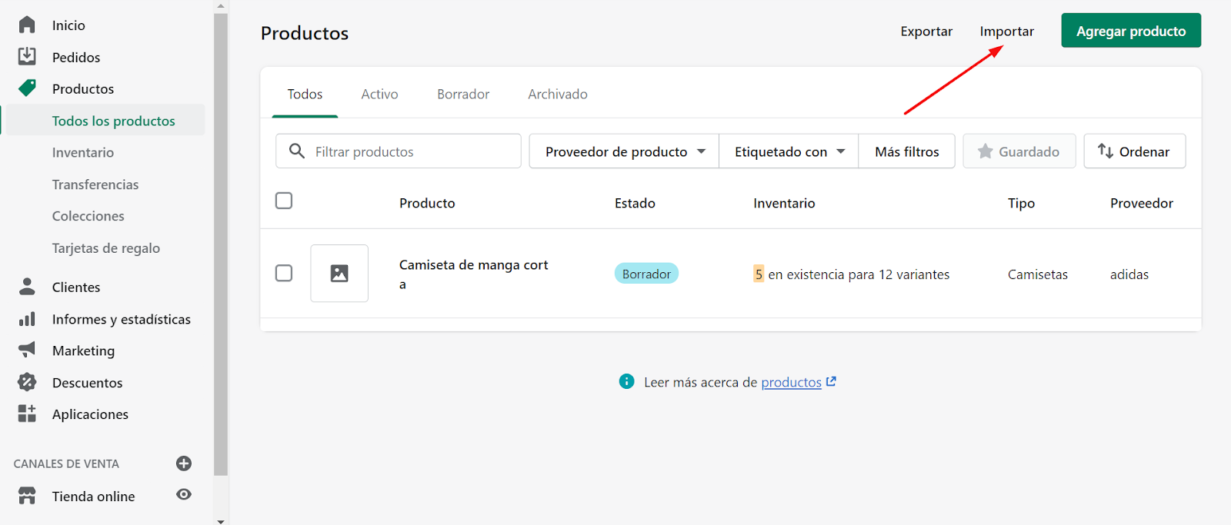Click the Productos tag icon

pyautogui.click(x=27, y=88)
